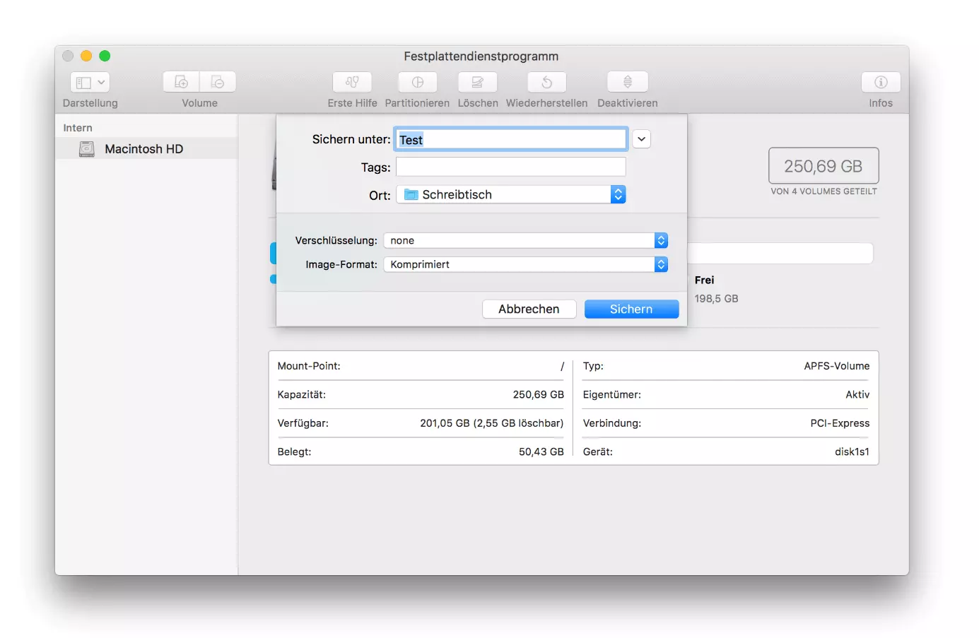Screen dimensions: 979x638
Task: Click into the Tags input field
Action: pos(510,167)
